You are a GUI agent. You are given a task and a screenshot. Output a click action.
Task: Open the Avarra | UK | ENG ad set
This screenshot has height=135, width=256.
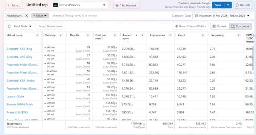pyautogui.click(x=17, y=112)
